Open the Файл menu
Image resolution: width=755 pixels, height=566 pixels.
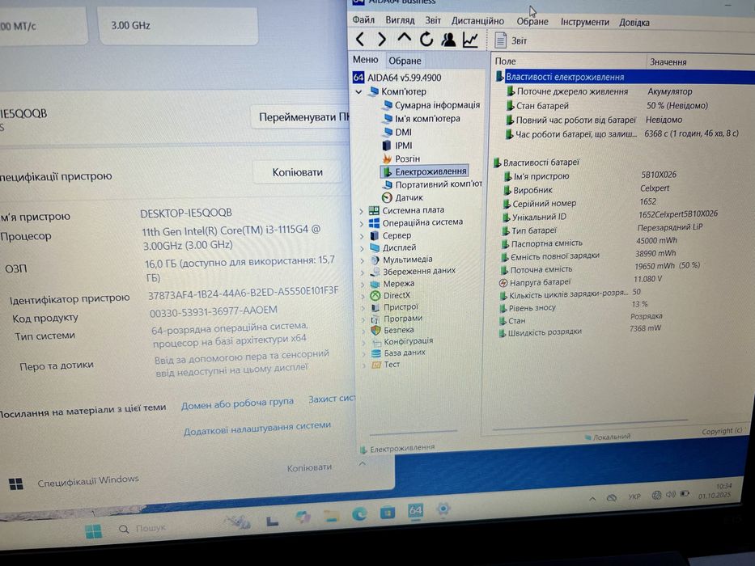point(363,19)
